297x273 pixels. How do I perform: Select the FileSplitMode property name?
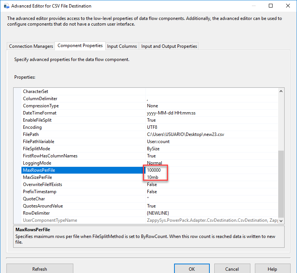tap(36, 149)
